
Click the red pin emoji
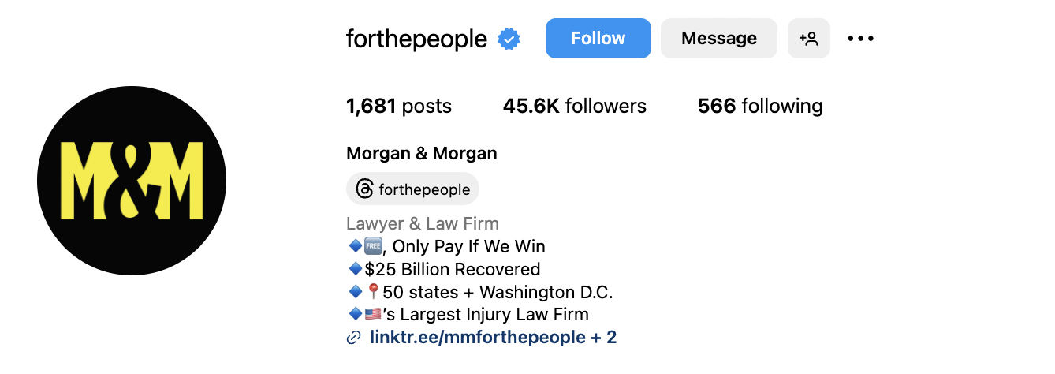point(374,292)
